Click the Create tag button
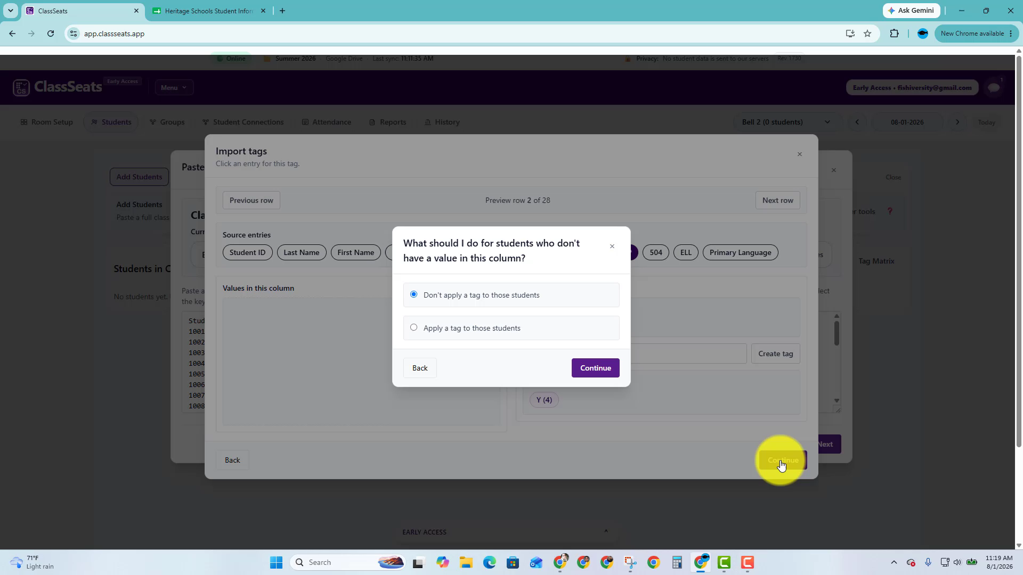 tap(775, 354)
